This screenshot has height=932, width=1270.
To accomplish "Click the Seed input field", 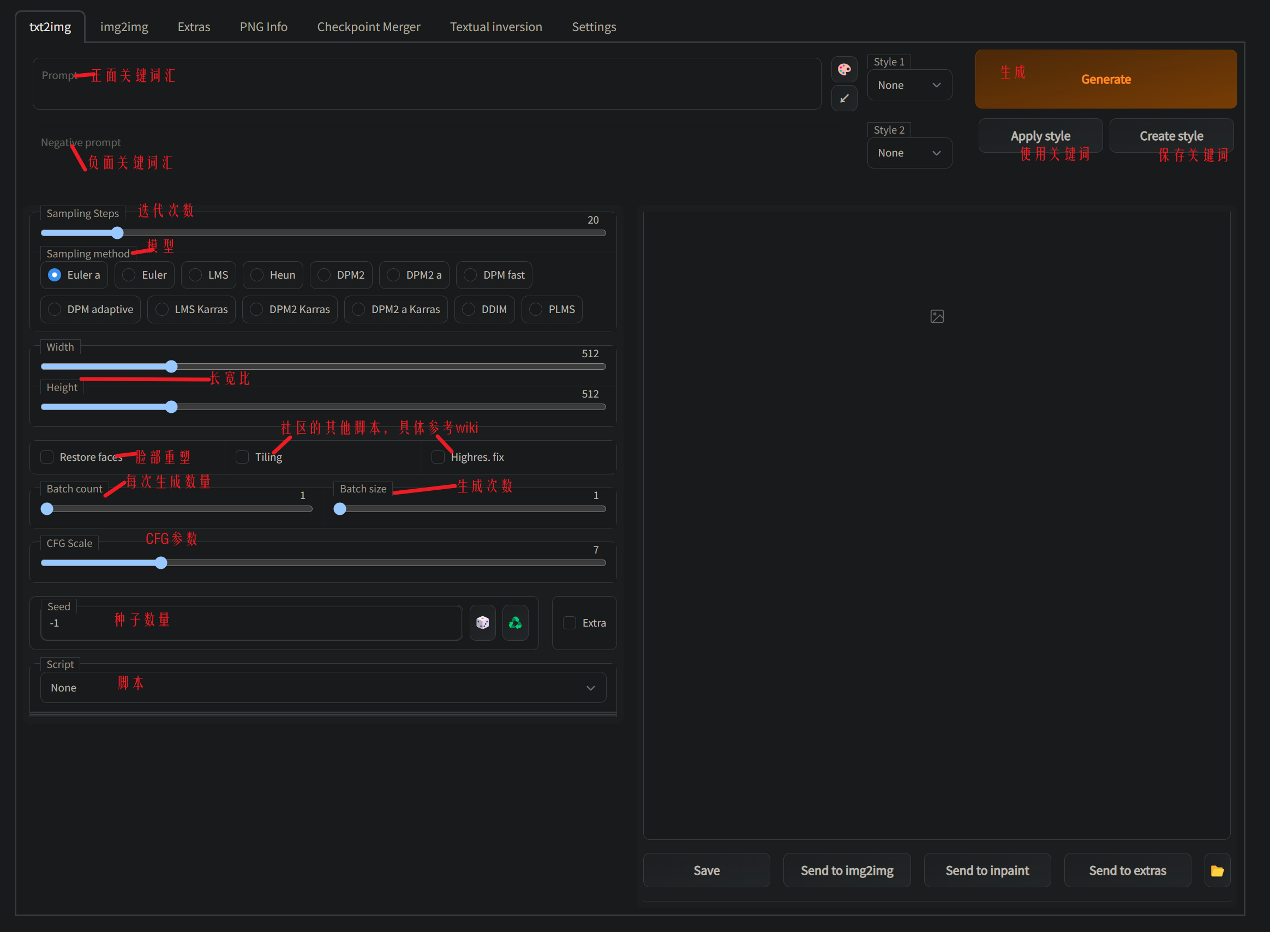I will tap(251, 623).
